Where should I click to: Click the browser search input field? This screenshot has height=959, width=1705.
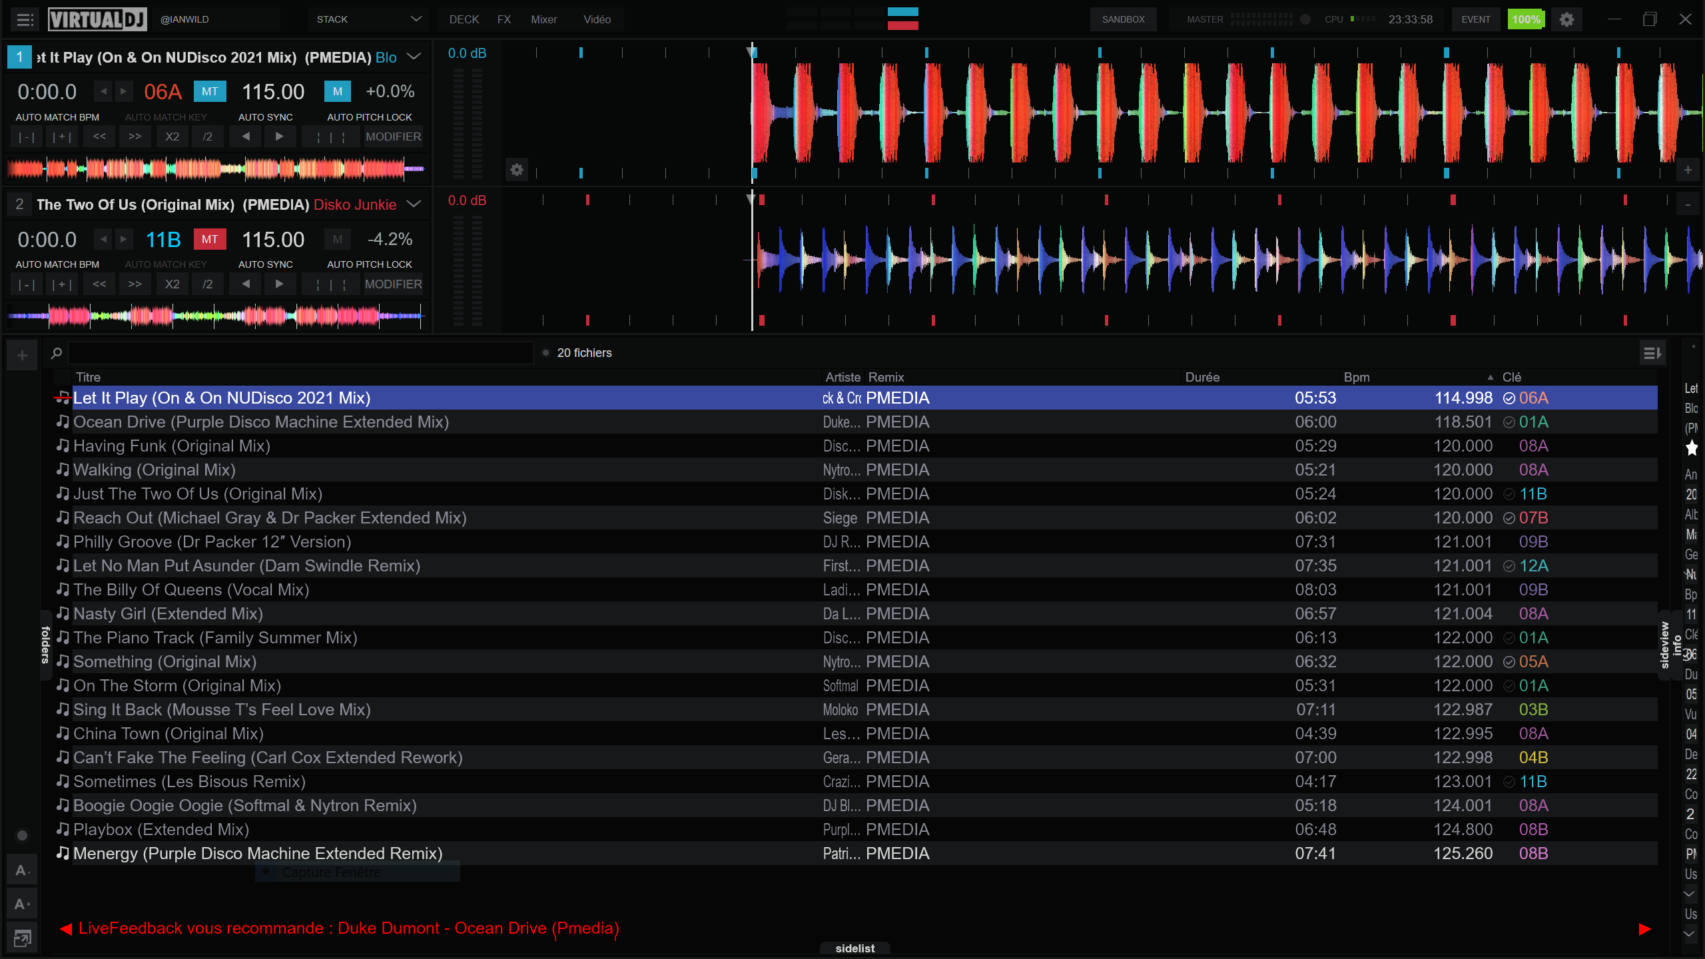pos(301,353)
